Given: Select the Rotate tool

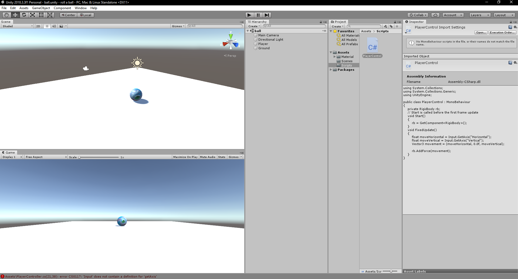Looking at the screenshot, I should [24, 15].
